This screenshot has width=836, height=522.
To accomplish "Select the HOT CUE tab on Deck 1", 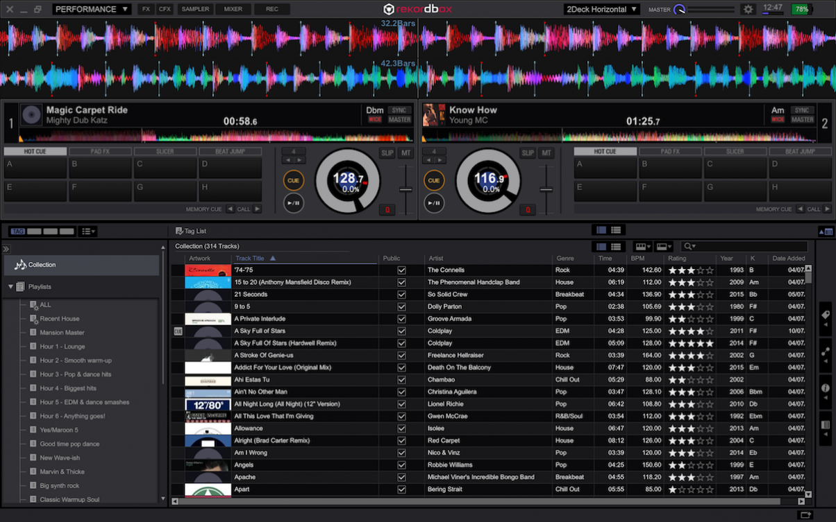I will [35, 151].
